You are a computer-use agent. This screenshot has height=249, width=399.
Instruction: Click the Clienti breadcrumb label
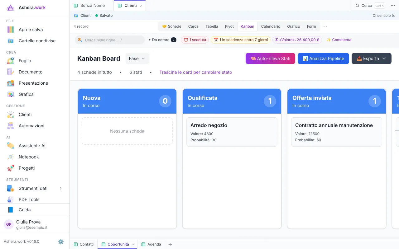(x=86, y=16)
